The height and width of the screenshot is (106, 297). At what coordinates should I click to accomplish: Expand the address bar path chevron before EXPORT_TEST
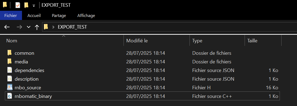pyautogui.click(x=53, y=27)
